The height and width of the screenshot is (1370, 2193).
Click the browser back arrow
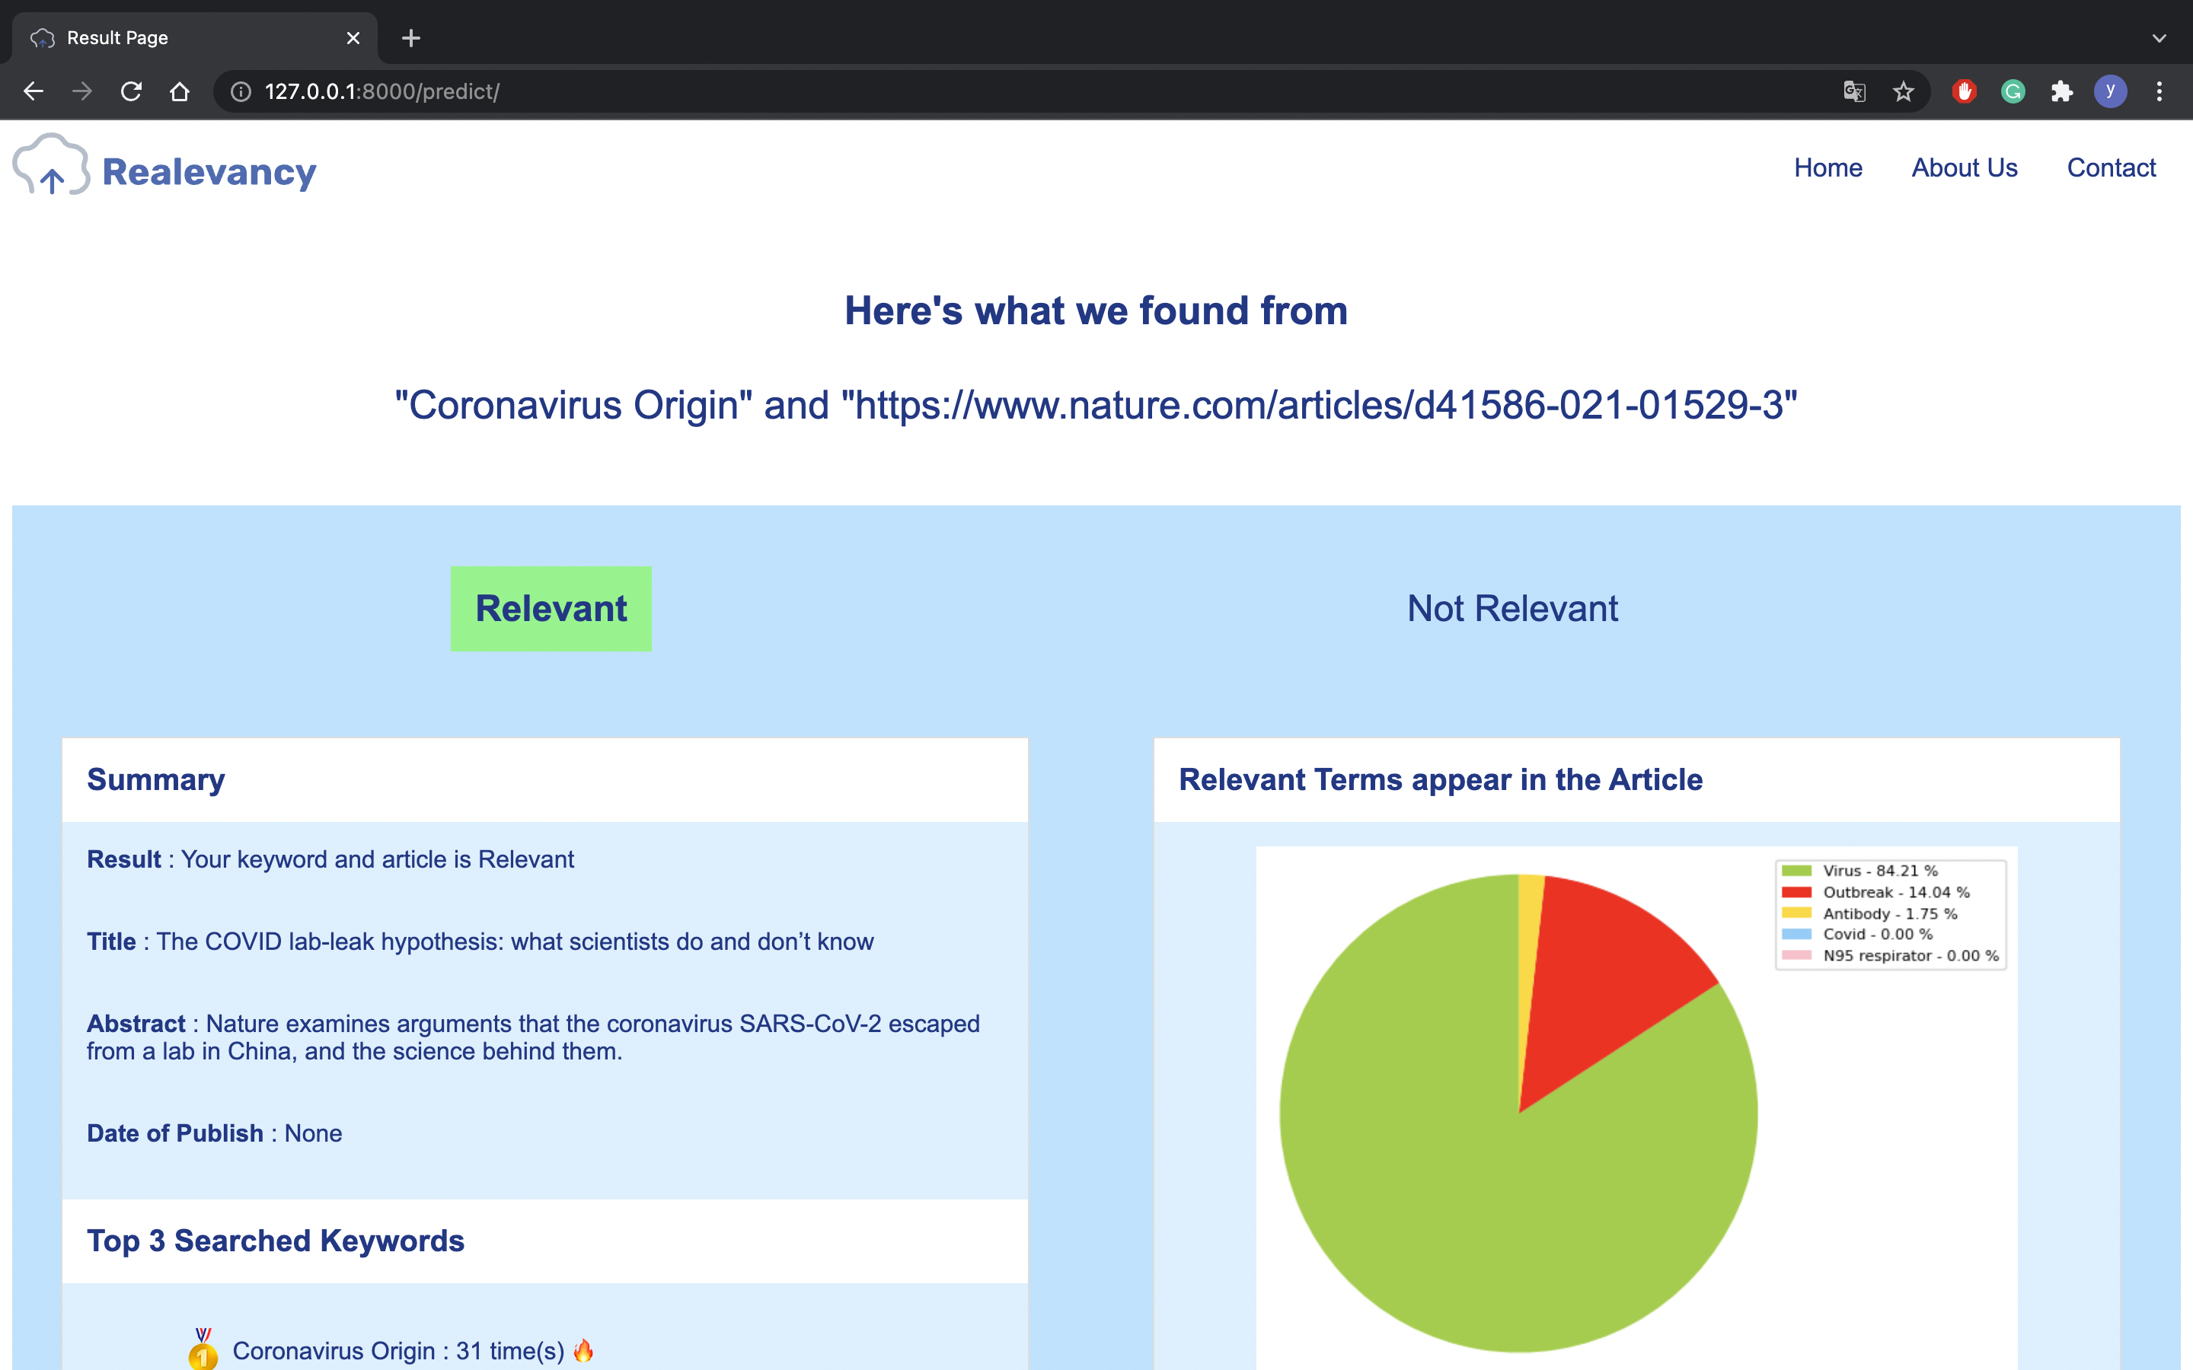pyautogui.click(x=34, y=91)
